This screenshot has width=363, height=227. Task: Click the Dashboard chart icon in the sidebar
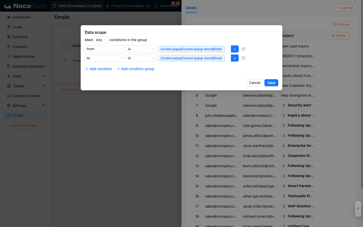click(x=9, y=17)
